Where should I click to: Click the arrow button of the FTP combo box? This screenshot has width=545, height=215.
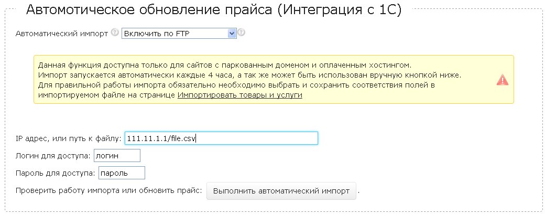click(232, 34)
